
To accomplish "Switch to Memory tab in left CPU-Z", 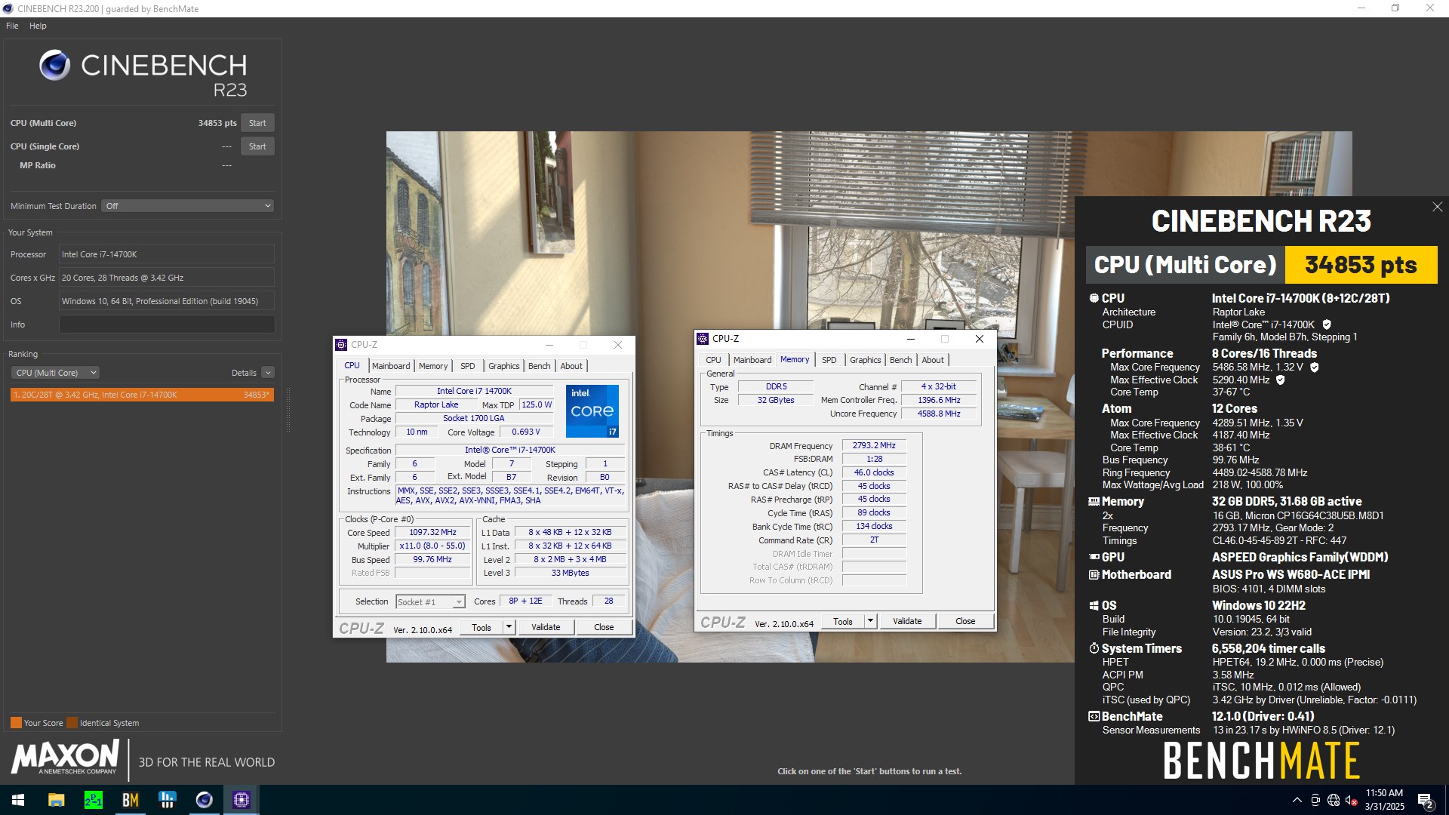I will [433, 366].
